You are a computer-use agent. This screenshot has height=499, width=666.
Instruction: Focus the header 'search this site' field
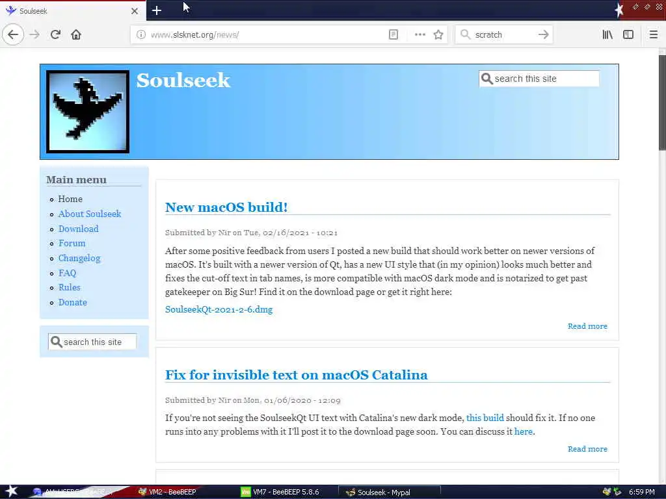(539, 79)
